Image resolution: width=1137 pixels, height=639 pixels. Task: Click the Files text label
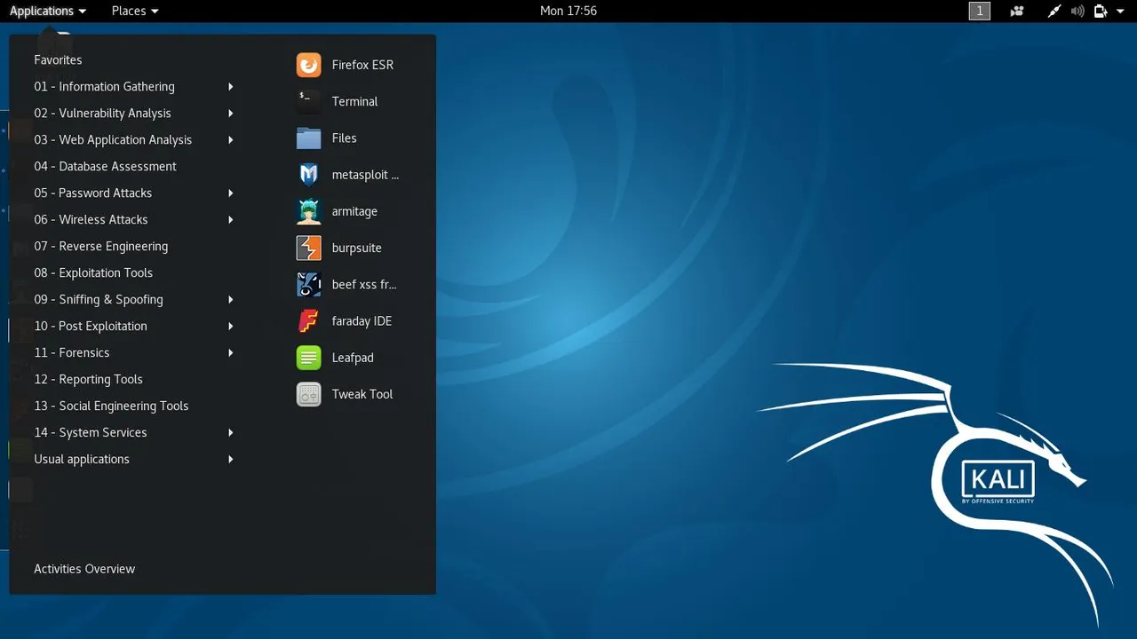pyautogui.click(x=344, y=138)
